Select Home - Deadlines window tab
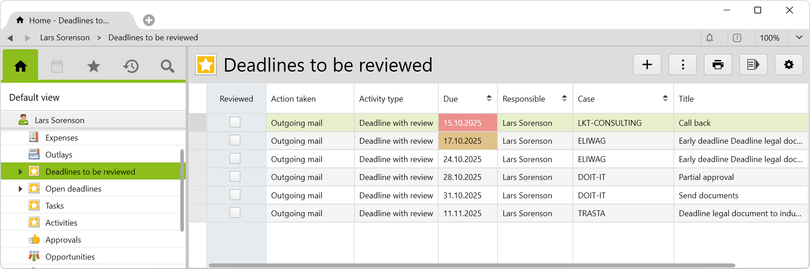Screen dimensions: 810x269 tap(69, 21)
